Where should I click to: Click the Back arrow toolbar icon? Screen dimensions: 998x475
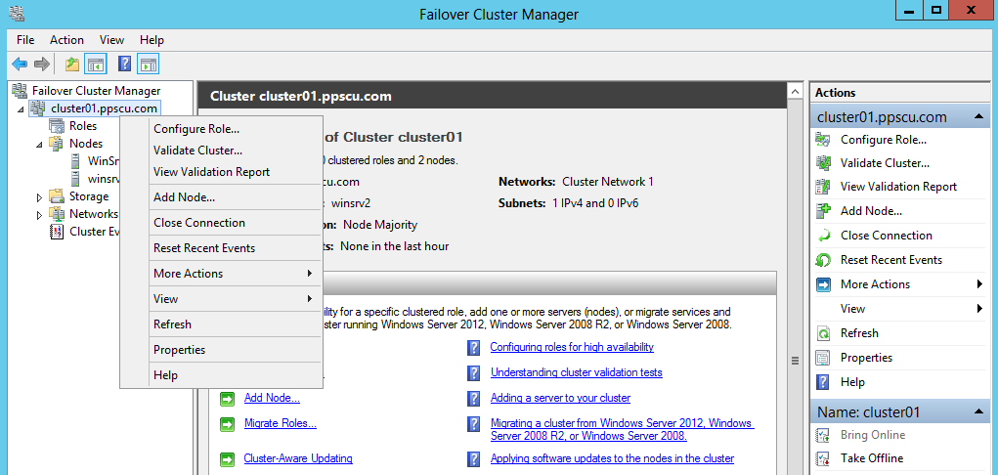[x=20, y=64]
